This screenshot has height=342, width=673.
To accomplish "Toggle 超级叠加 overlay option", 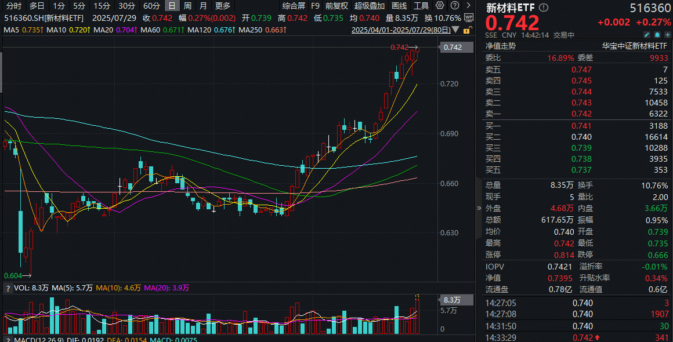I will point(370,6).
